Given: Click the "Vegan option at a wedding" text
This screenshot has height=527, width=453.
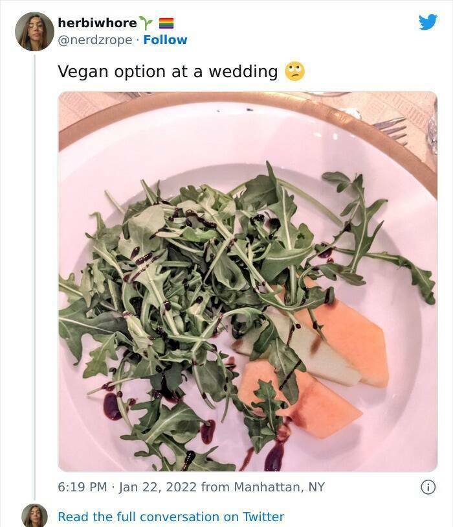Looking at the screenshot, I should 168,71.
